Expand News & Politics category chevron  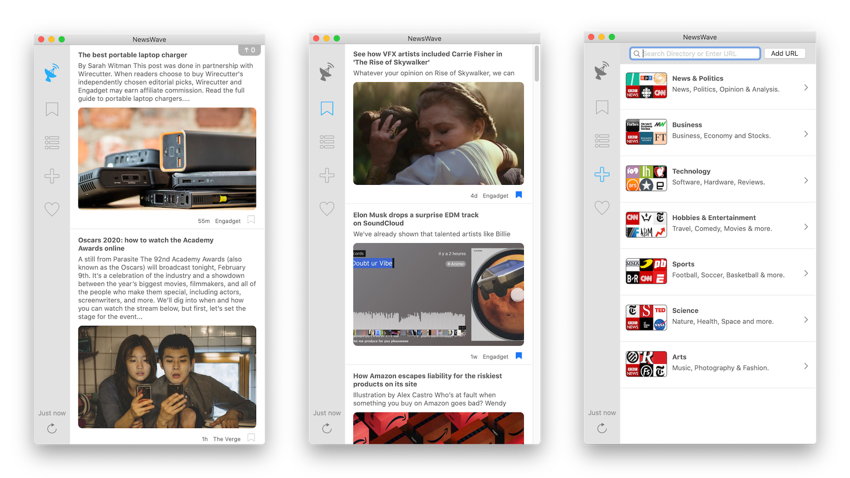[x=806, y=88]
